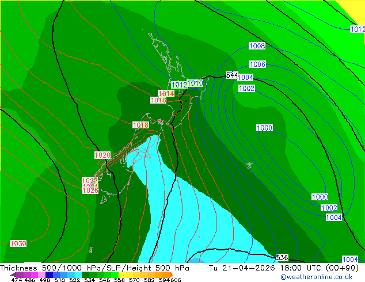Click the red 1014 isobar label

point(166,94)
